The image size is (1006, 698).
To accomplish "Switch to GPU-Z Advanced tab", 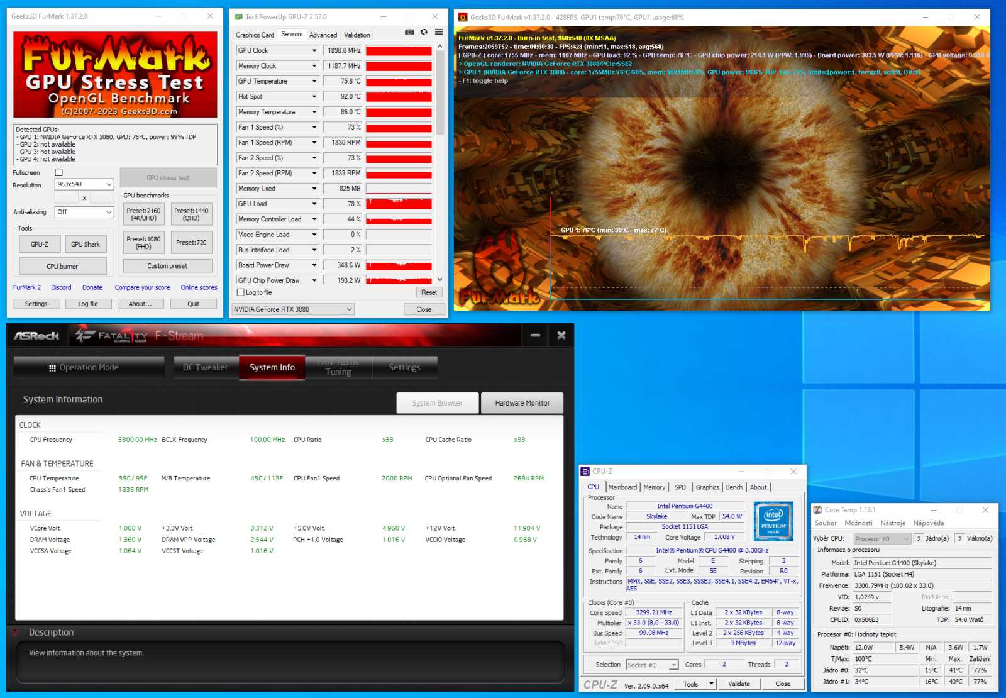I will [323, 35].
